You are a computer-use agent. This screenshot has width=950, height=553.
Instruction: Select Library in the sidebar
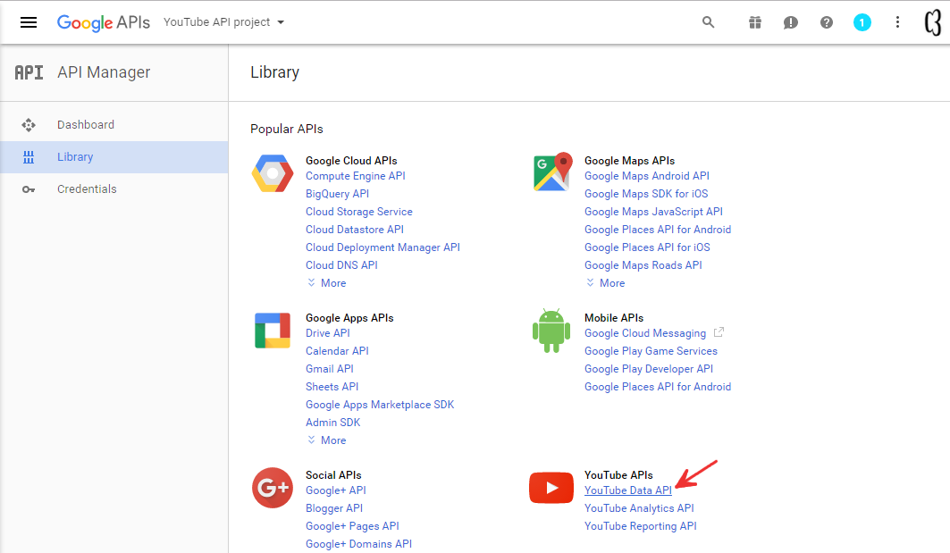click(x=75, y=156)
